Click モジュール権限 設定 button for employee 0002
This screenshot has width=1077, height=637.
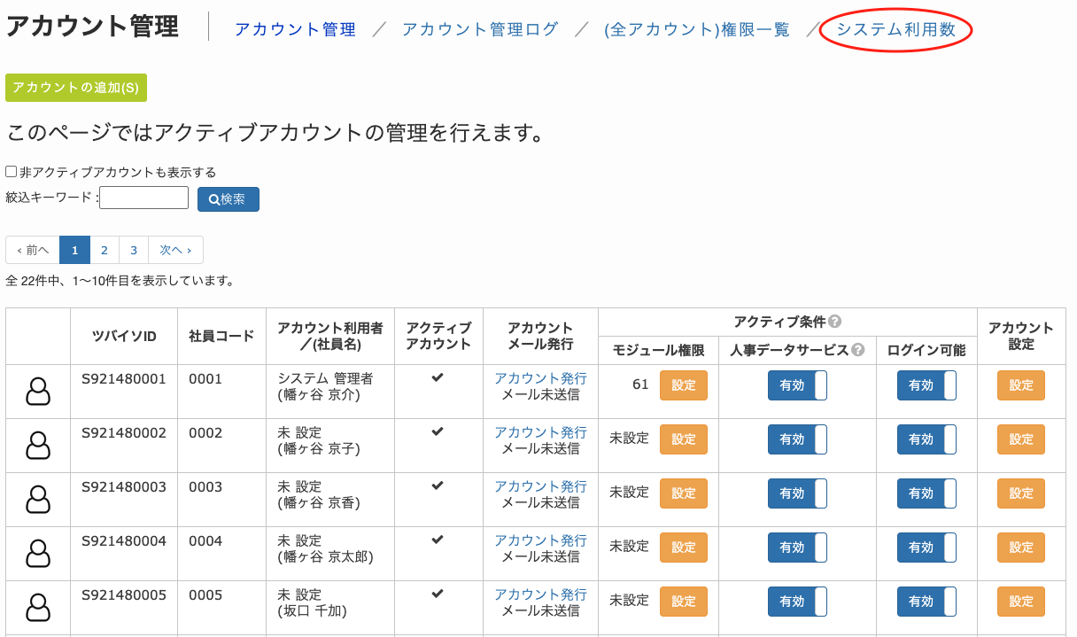tap(684, 439)
